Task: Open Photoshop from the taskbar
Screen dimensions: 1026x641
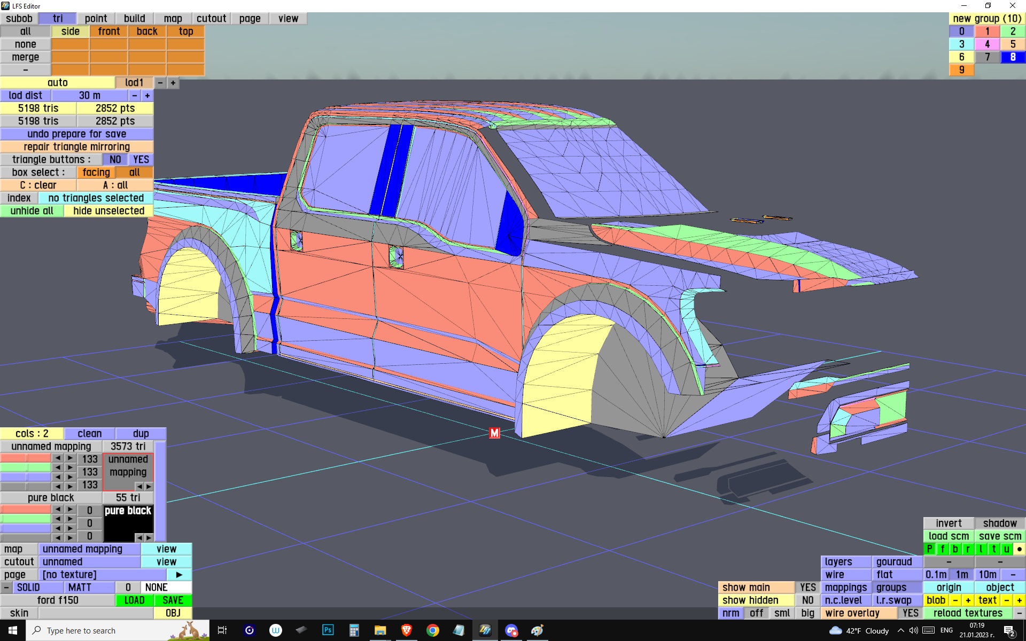Action: (328, 630)
